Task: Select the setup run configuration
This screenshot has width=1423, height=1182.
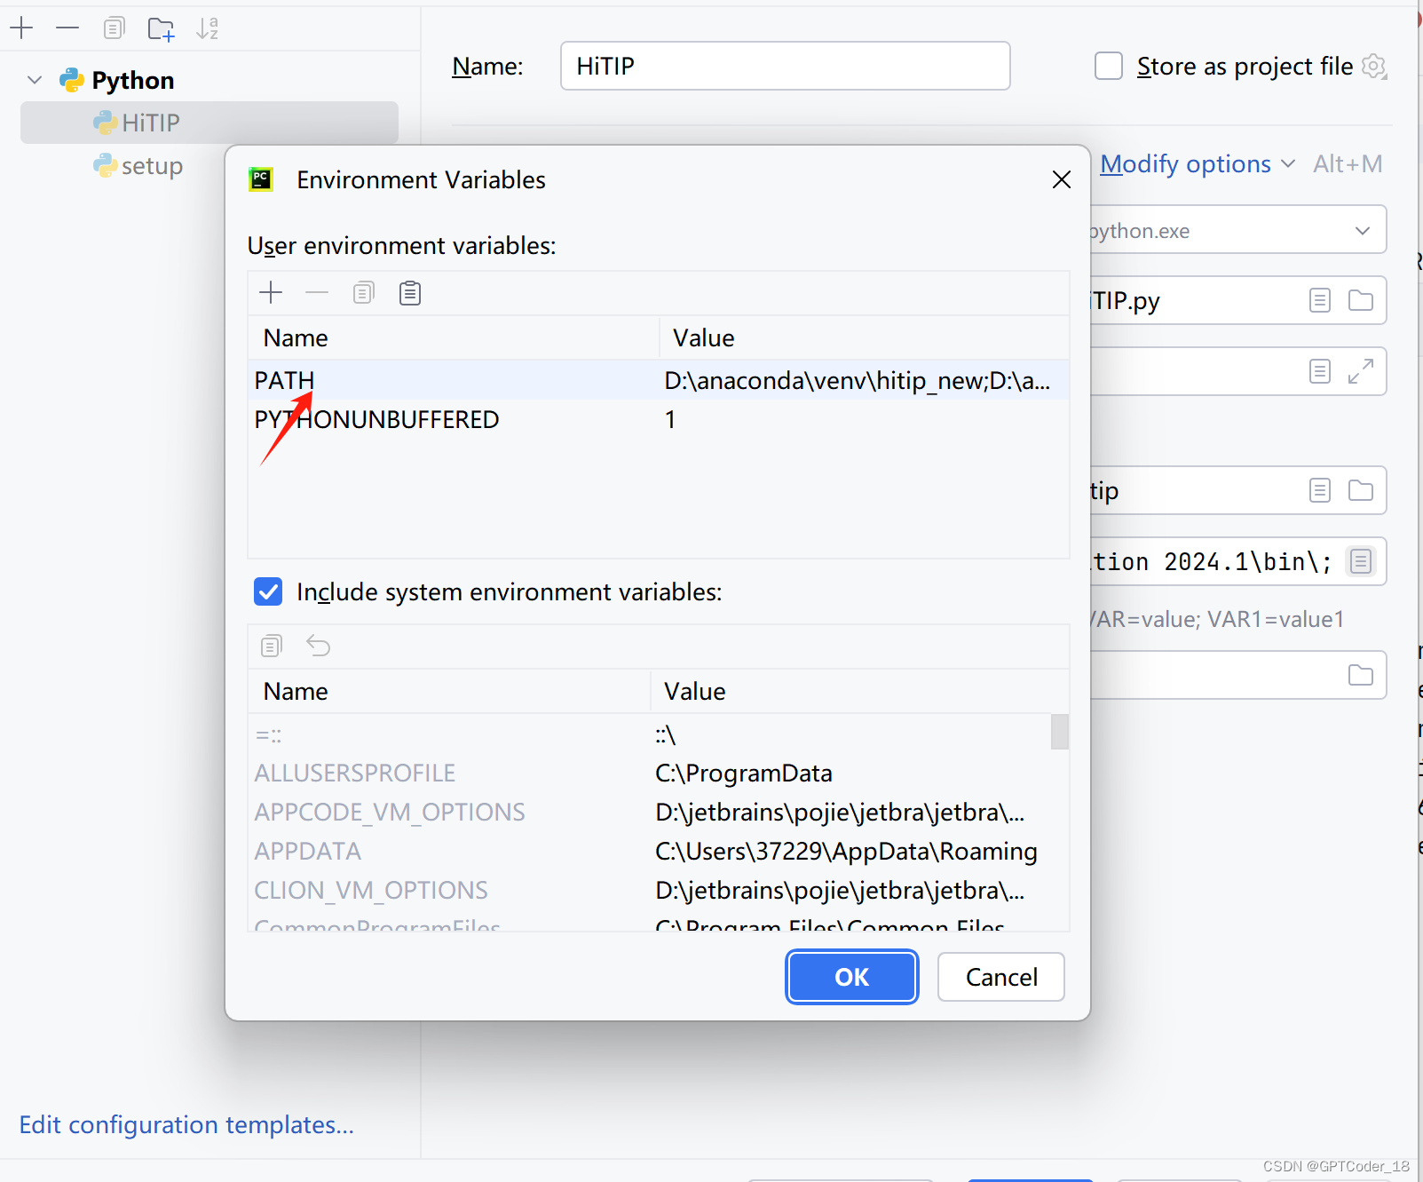Action: pyautogui.click(x=153, y=165)
